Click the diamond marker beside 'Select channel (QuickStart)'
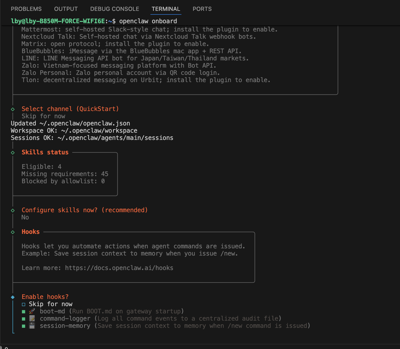Image resolution: width=400 pixels, height=349 pixels. [x=13, y=109]
